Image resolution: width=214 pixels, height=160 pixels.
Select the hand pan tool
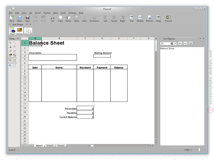pyautogui.click(x=14, y=66)
